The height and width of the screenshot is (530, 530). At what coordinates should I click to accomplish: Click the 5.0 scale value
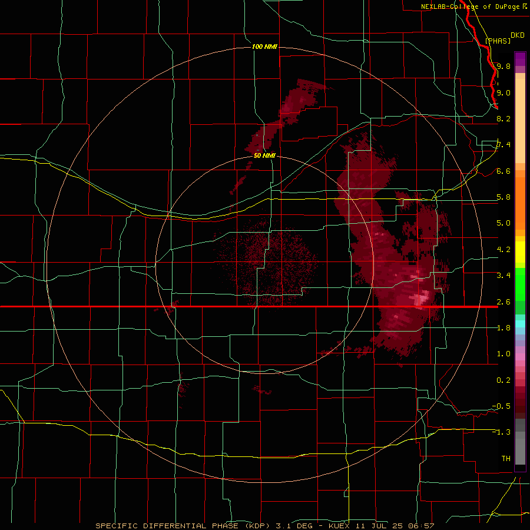503,223
